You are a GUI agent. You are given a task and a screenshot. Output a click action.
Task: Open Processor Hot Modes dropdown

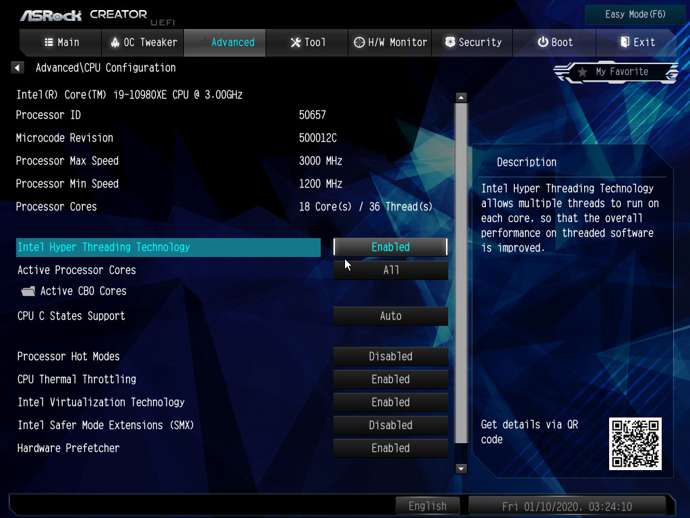coord(390,356)
